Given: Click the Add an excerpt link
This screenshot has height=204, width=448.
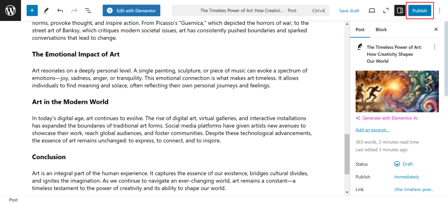Looking at the screenshot, I should pyautogui.click(x=372, y=130).
